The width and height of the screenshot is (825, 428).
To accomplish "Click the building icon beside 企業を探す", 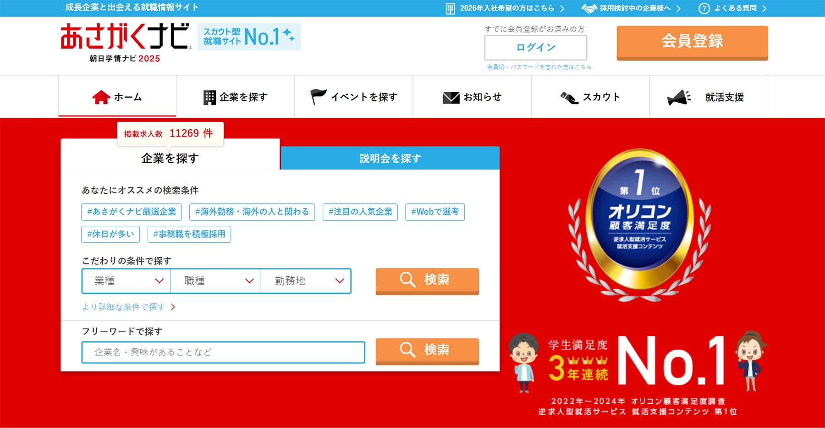I will pos(209,98).
